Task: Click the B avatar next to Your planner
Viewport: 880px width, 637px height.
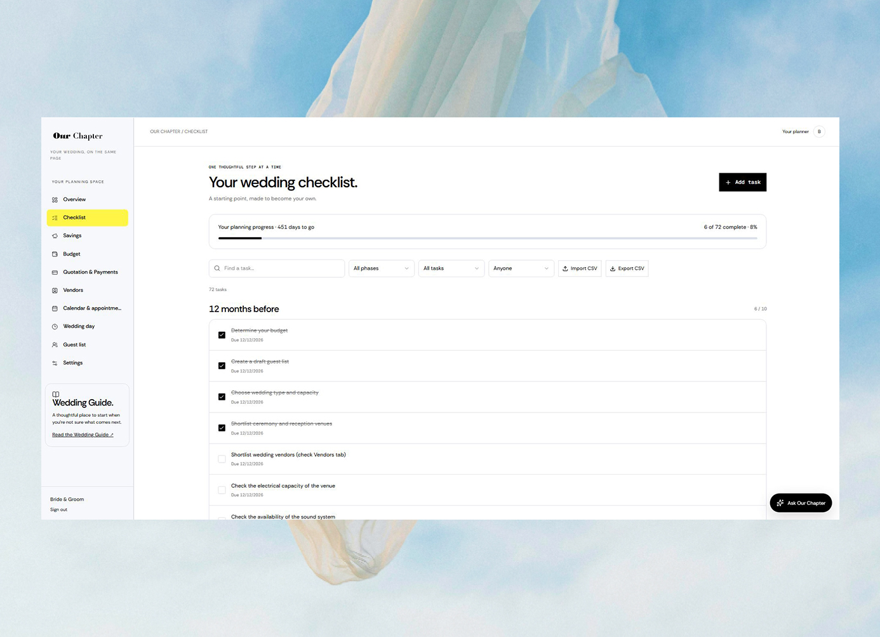Action: (819, 132)
